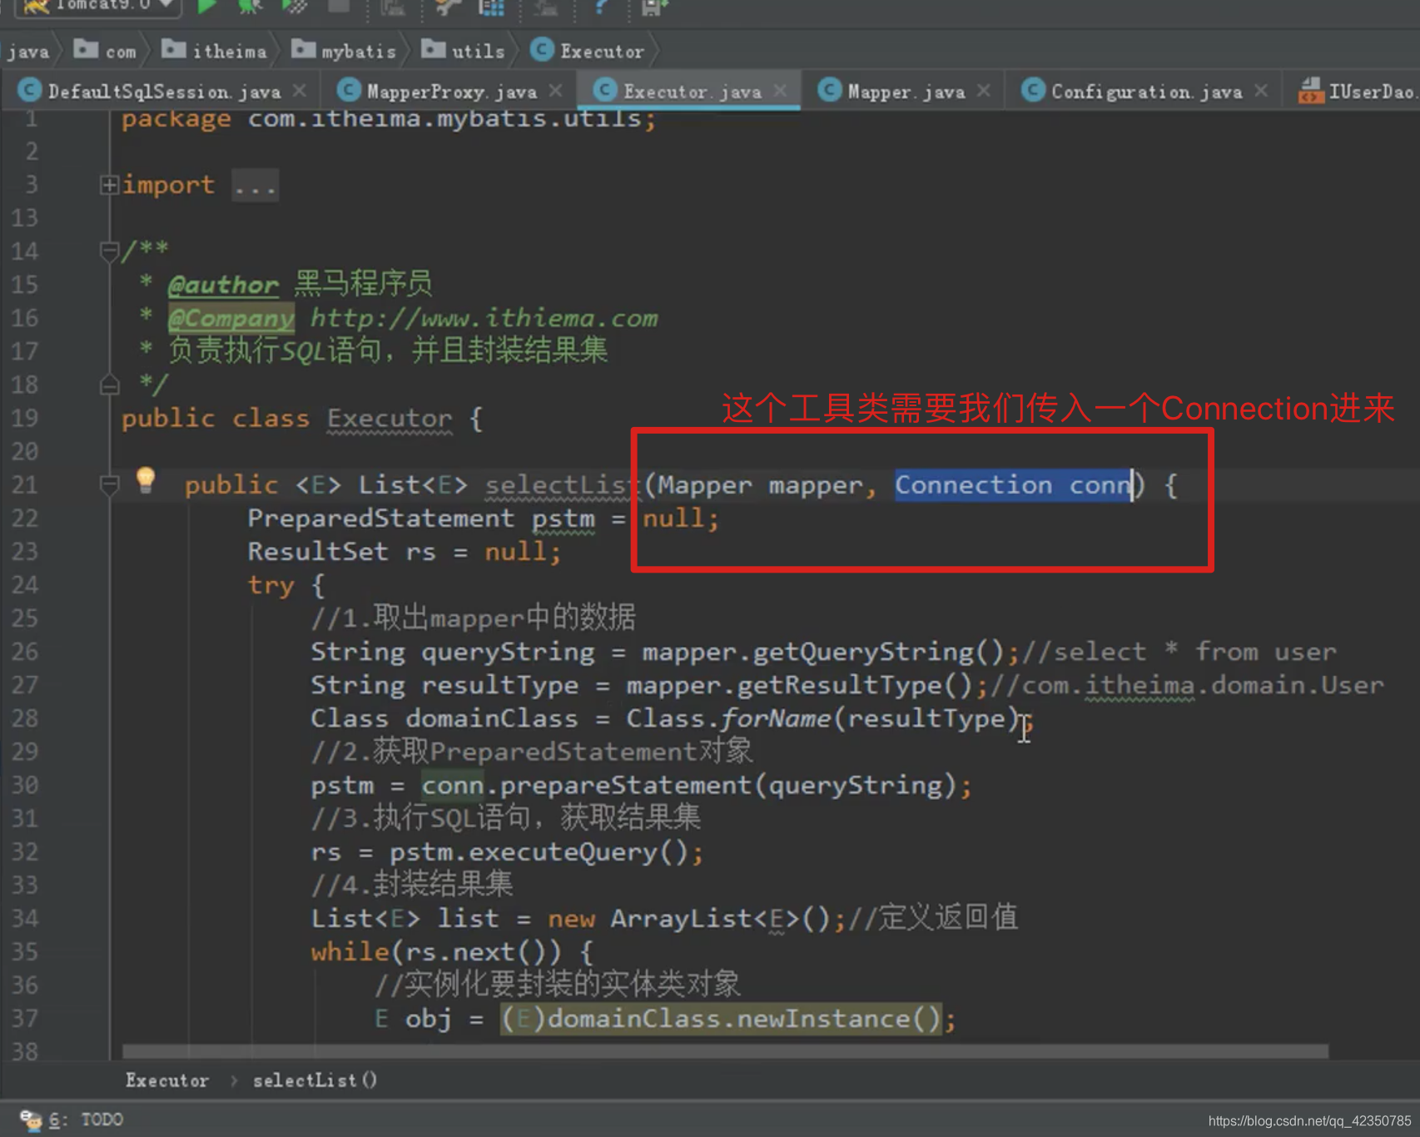This screenshot has width=1420, height=1137.
Task: Select the utils folder breadcrumb
Action: [463, 51]
